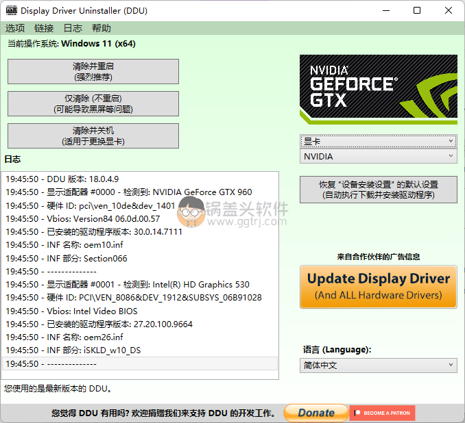Select log line Intel(R) HD Graphics 530
This screenshot has height=423, width=465.
click(140, 285)
